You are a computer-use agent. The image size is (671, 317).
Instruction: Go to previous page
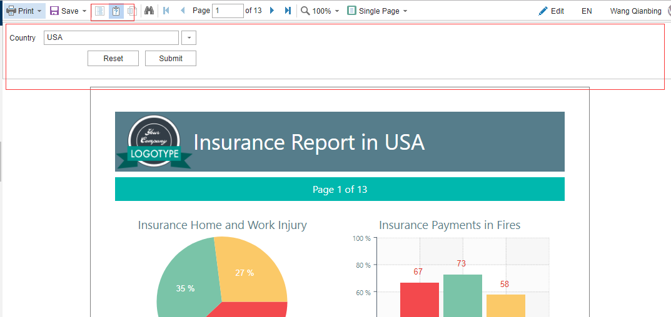coord(183,11)
